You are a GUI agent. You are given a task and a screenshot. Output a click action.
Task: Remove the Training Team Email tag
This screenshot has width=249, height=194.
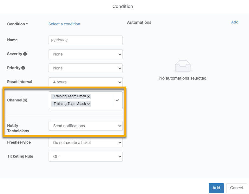[x=89, y=96]
